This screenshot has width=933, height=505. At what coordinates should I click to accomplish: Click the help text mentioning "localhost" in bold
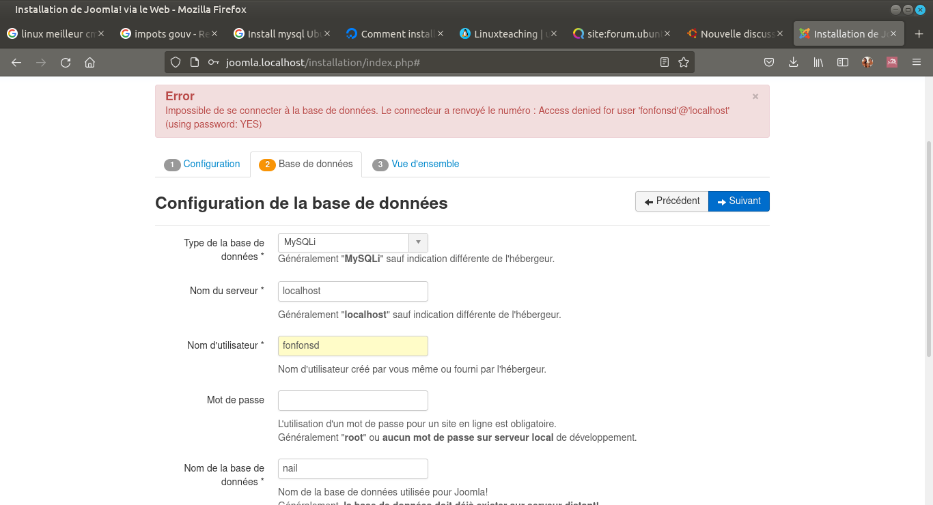419,315
